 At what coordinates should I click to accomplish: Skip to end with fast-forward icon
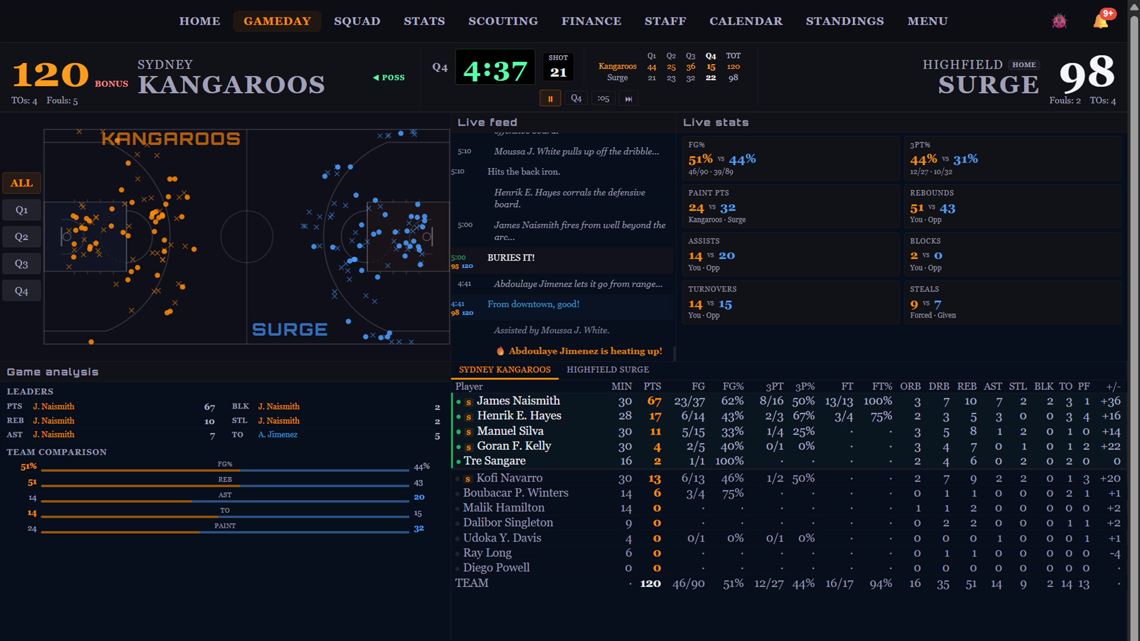coord(628,99)
